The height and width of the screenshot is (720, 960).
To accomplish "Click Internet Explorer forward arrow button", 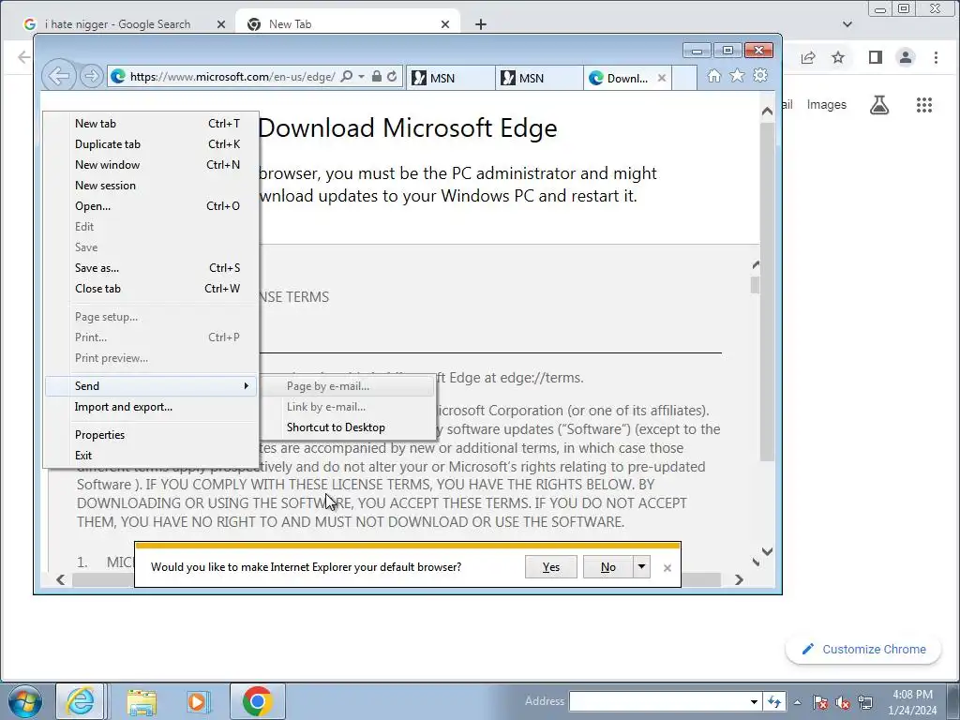I will click(x=91, y=76).
